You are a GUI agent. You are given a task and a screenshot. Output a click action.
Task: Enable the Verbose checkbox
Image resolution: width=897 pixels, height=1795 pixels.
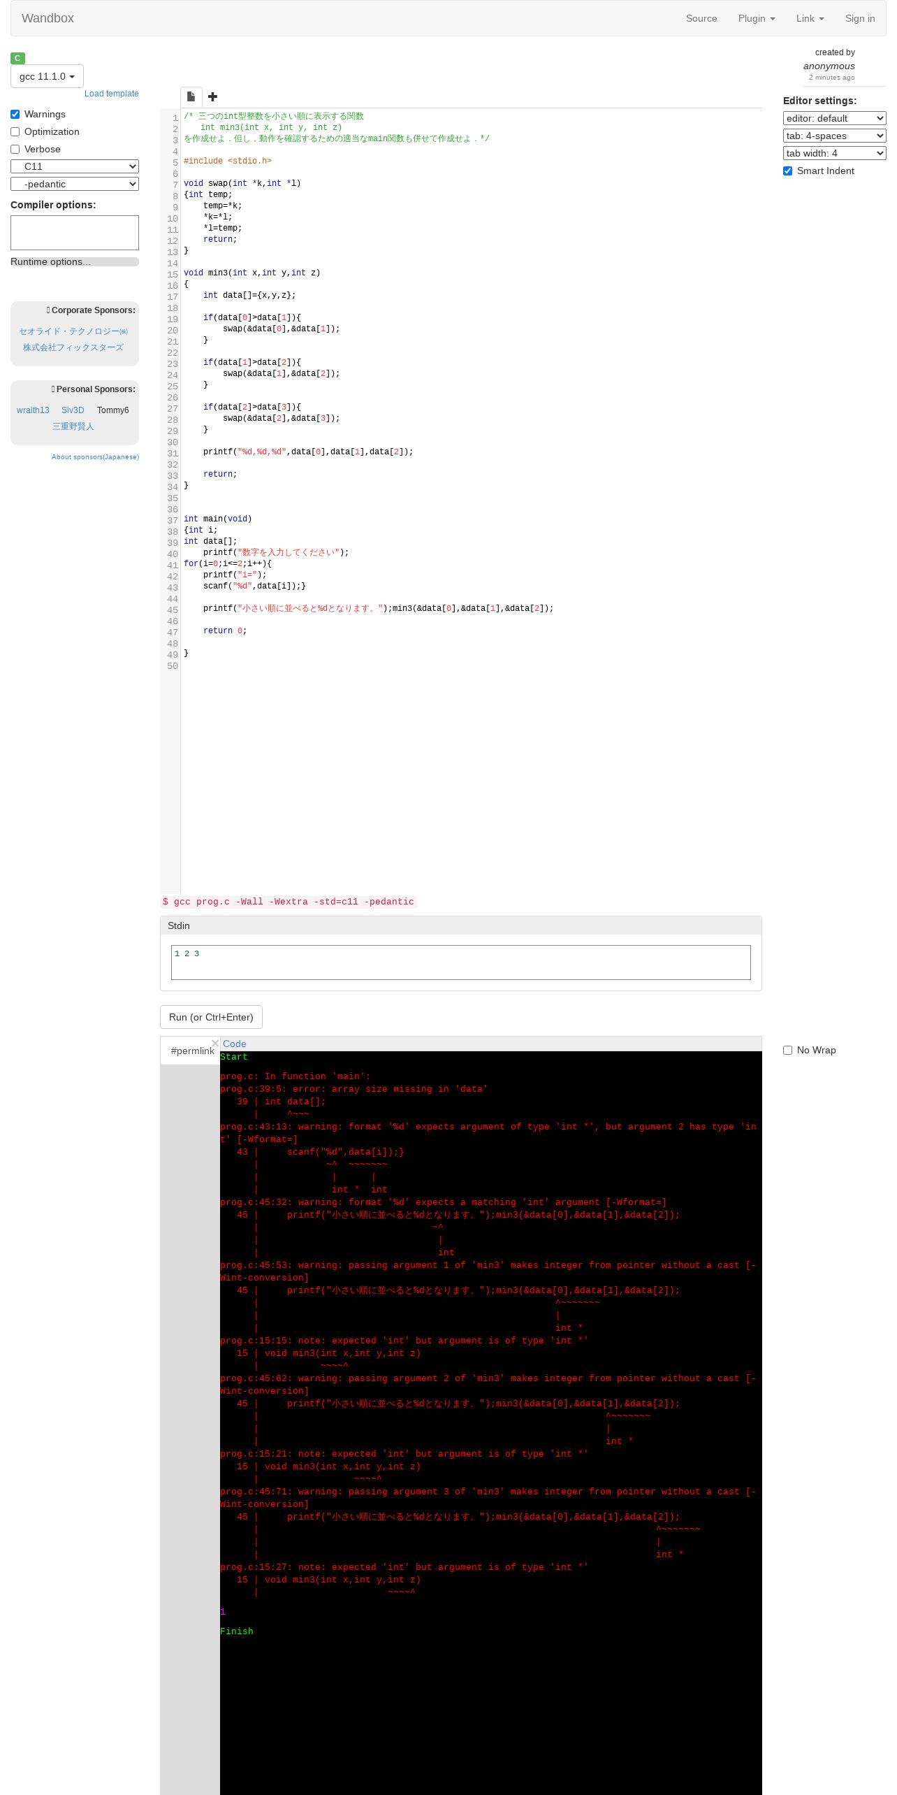pos(15,149)
